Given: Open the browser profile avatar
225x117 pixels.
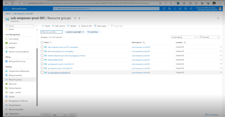Looking at the screenshot, I should click(214, 3).
